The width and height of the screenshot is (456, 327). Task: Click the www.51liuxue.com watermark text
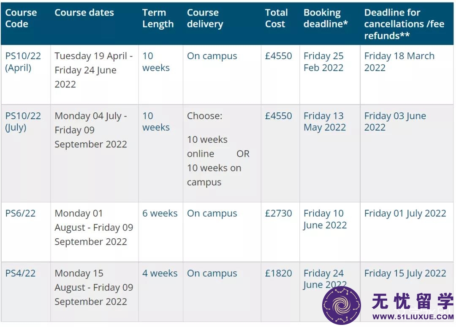(413, 317)
